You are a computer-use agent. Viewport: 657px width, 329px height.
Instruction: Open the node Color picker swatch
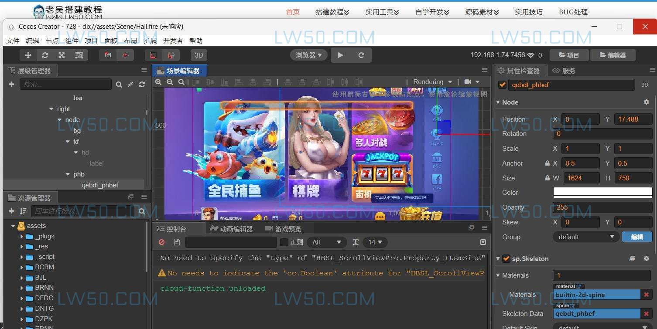click(602, 193)
